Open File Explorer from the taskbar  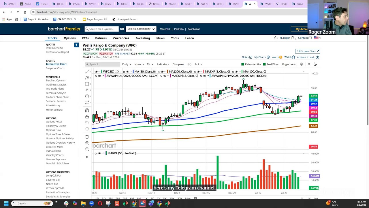(x=83, y=203)
